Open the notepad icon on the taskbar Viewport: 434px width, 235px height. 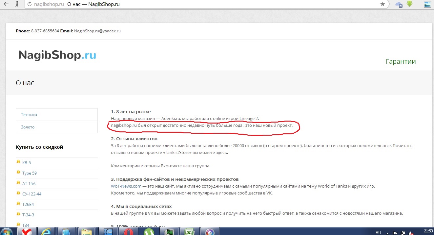point(67,231)
